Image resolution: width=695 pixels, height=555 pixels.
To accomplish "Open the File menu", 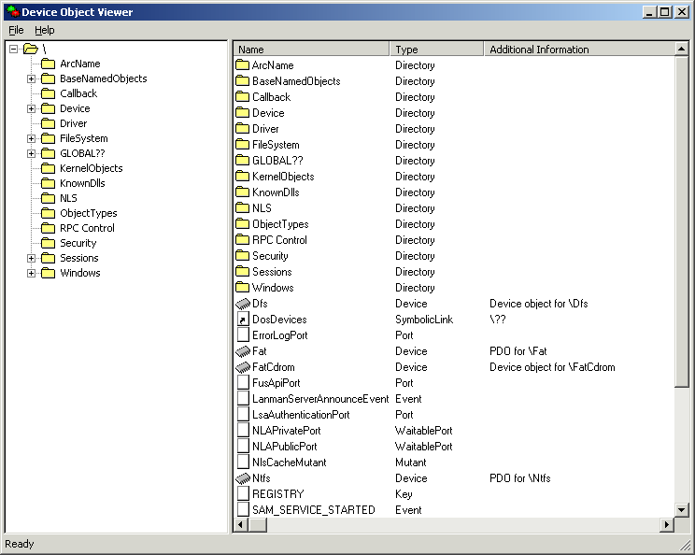I will 16,30.
